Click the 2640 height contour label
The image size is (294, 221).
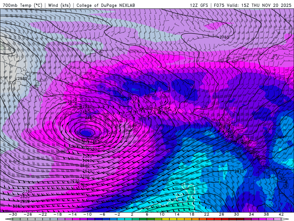85,165
